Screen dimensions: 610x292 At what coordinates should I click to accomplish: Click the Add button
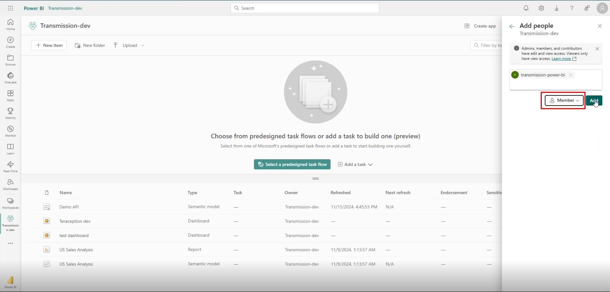click(594, 100)
